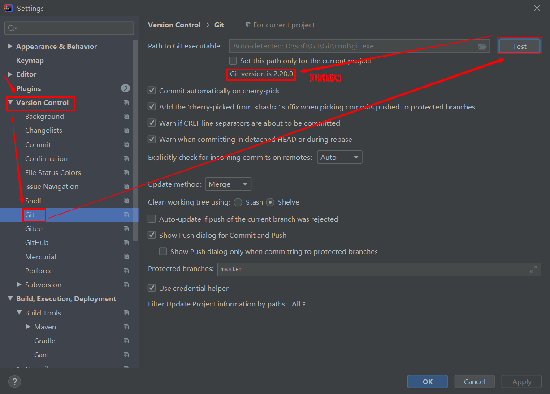Click the Cancel button
The width and height of the screenshot is (550, 394).
coord(475,381)
